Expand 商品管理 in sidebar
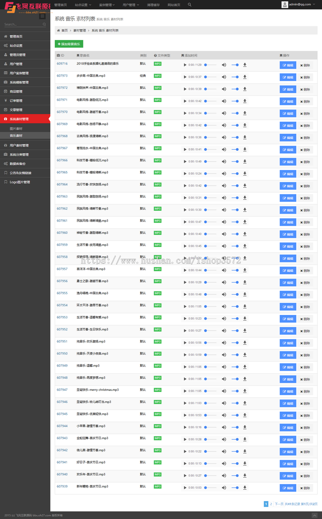Image resolution: width=322 pixels, height=519 pixels. [25, 91]
